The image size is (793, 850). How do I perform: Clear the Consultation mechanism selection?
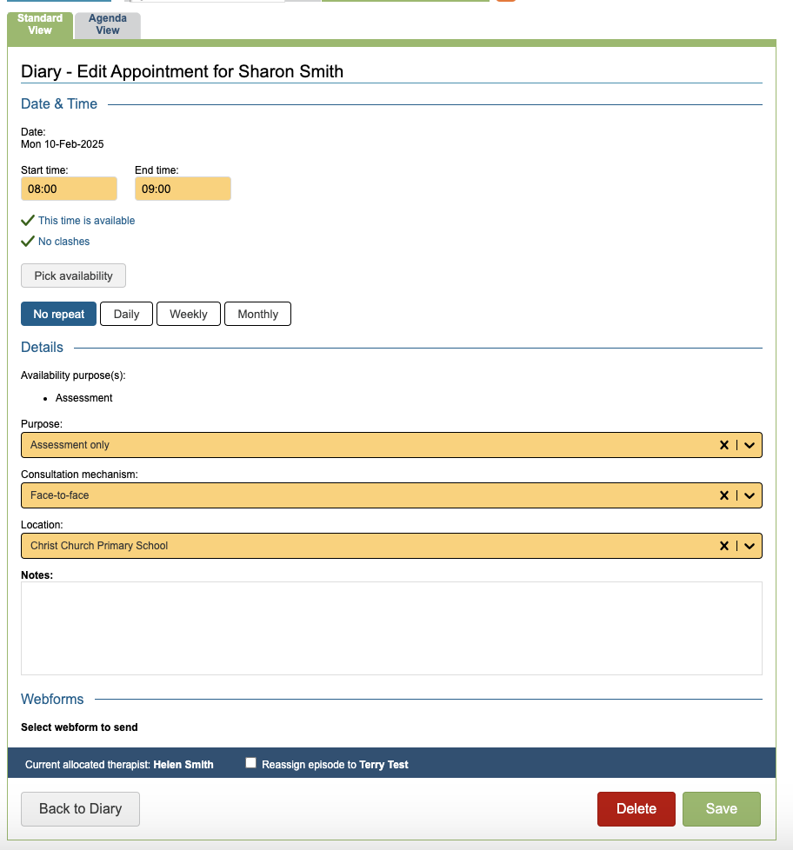point(723,495)
